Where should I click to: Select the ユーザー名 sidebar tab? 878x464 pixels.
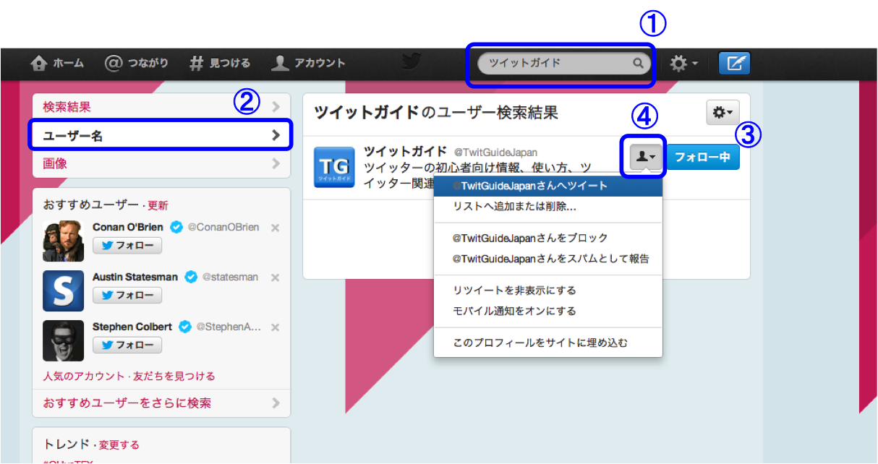tap(161, 135)
